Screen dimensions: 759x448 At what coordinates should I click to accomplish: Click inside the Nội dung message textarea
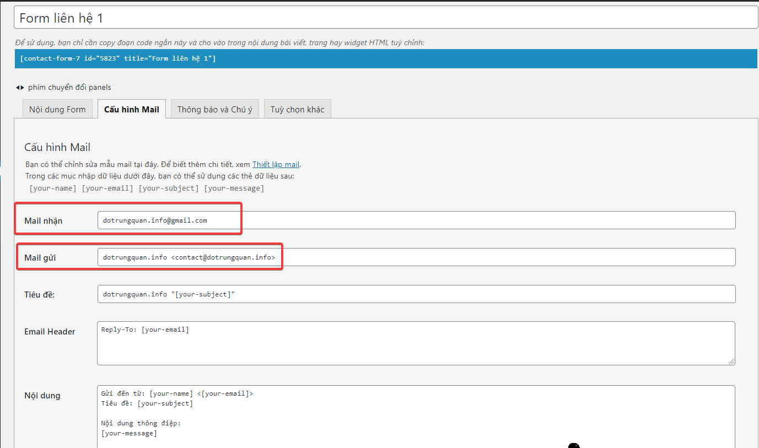click(416, 416)
